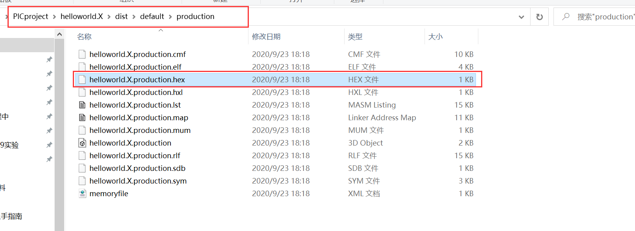Click the file icon of helloworld.X.production.cmf
The width and height of the screenshot is (635, 231).
pyautogui.click(x=82, y=54)
